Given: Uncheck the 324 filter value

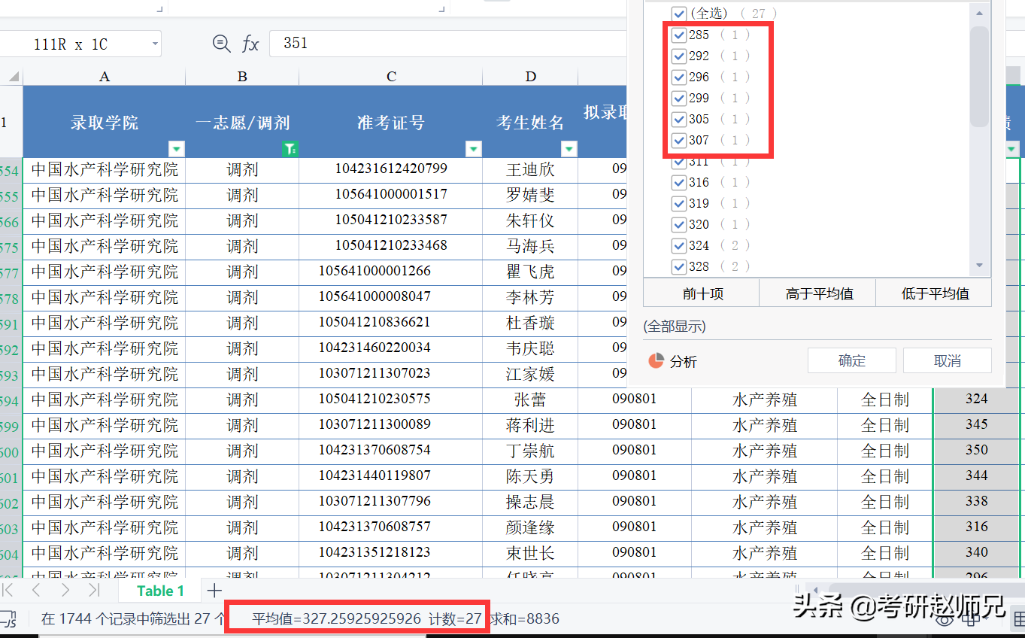Looking at the screenshot, I should pyautogui.click(x=679, y=245).
